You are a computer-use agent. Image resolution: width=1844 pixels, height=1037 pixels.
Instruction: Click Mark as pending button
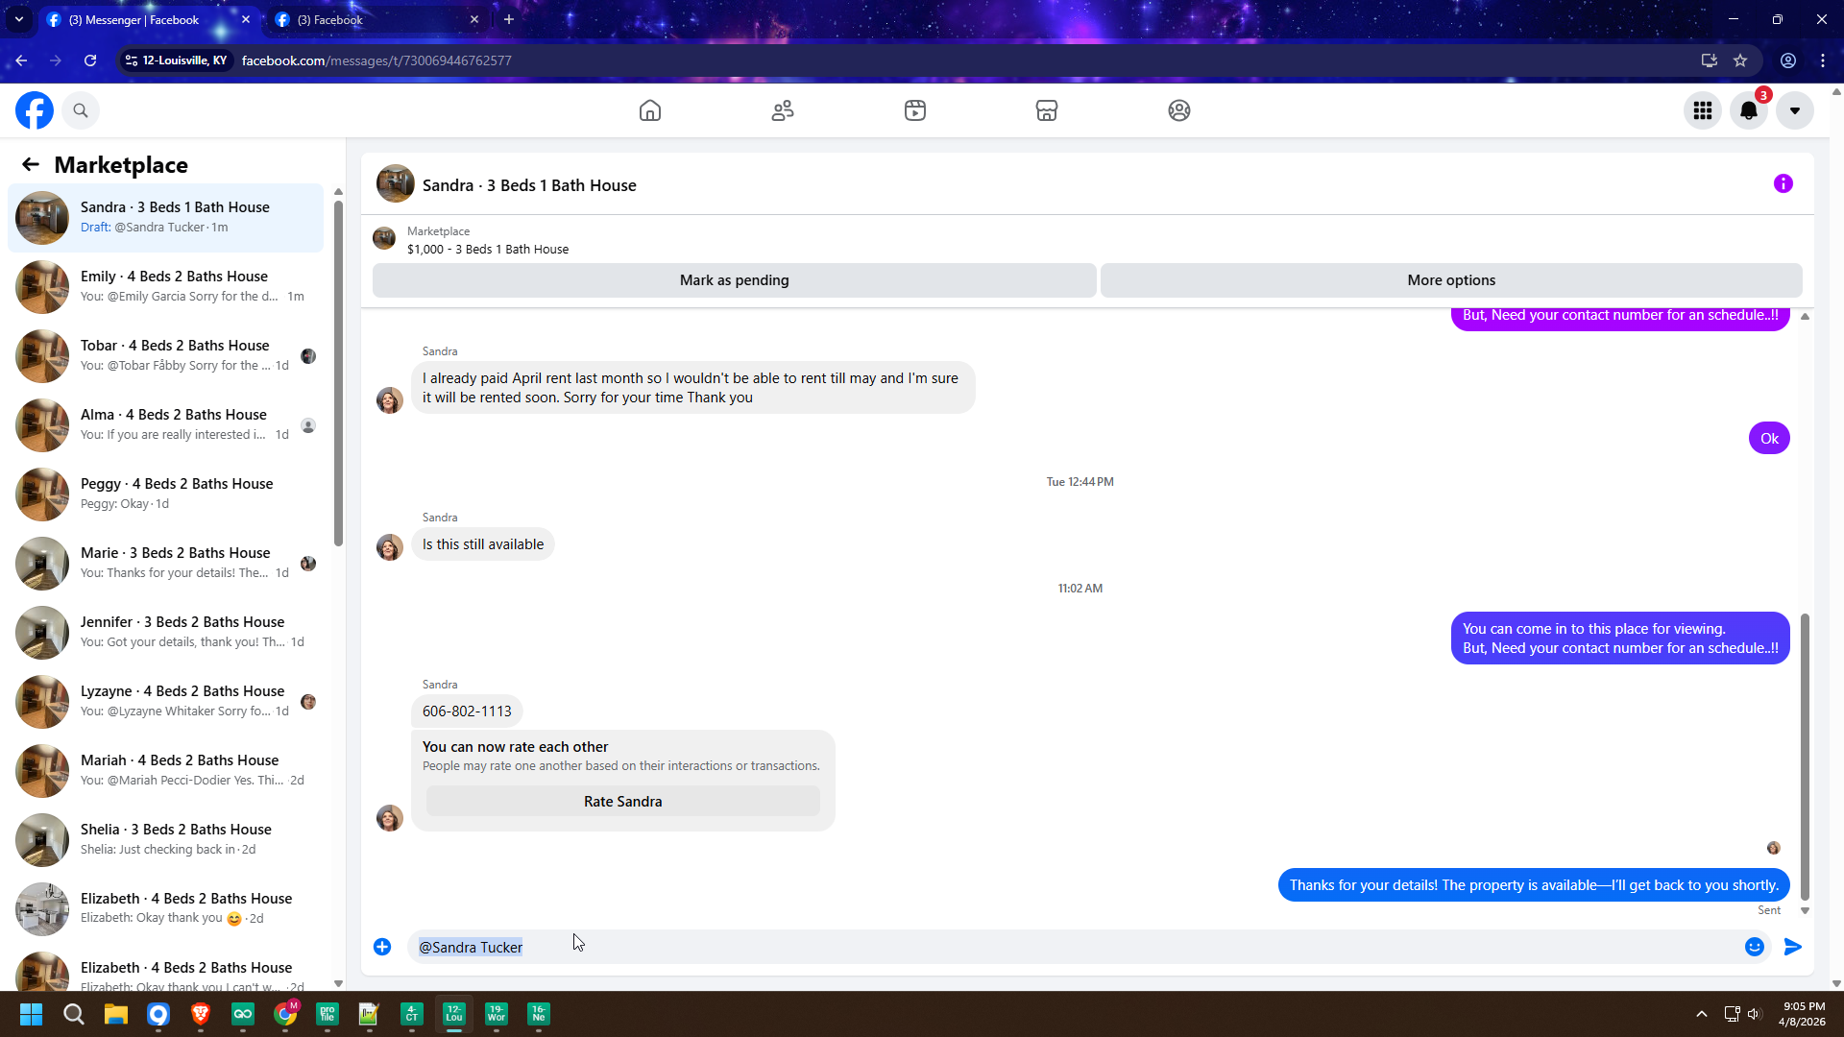tap(734, 280)
